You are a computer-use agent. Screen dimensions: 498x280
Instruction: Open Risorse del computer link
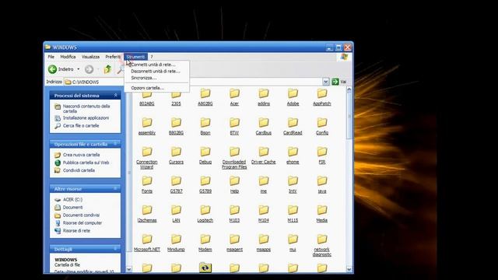point(82,223)
